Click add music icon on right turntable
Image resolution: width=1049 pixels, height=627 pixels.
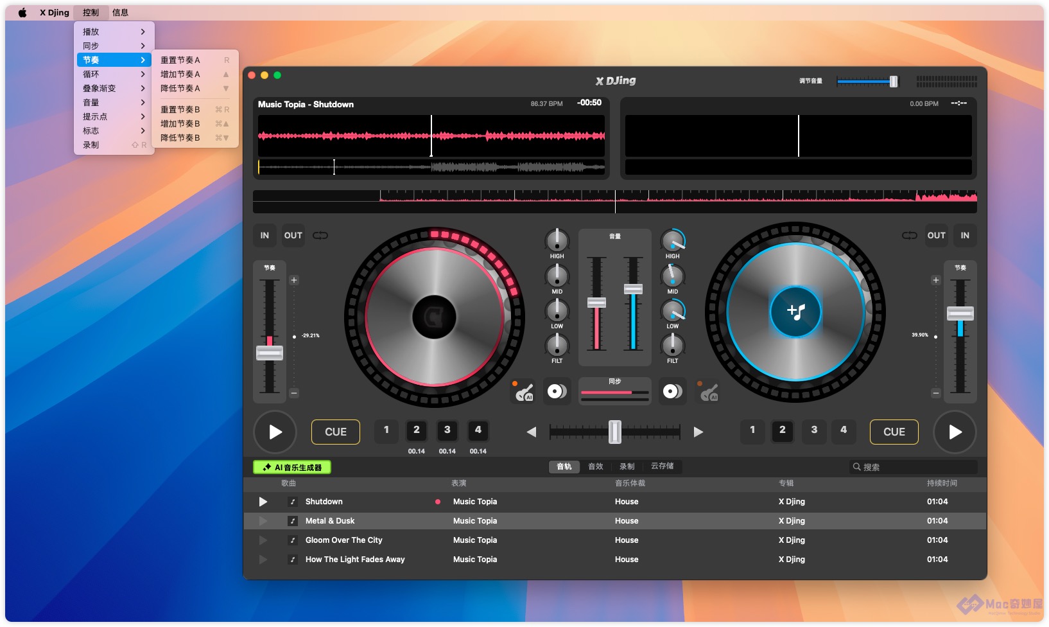tap(796, 312)
